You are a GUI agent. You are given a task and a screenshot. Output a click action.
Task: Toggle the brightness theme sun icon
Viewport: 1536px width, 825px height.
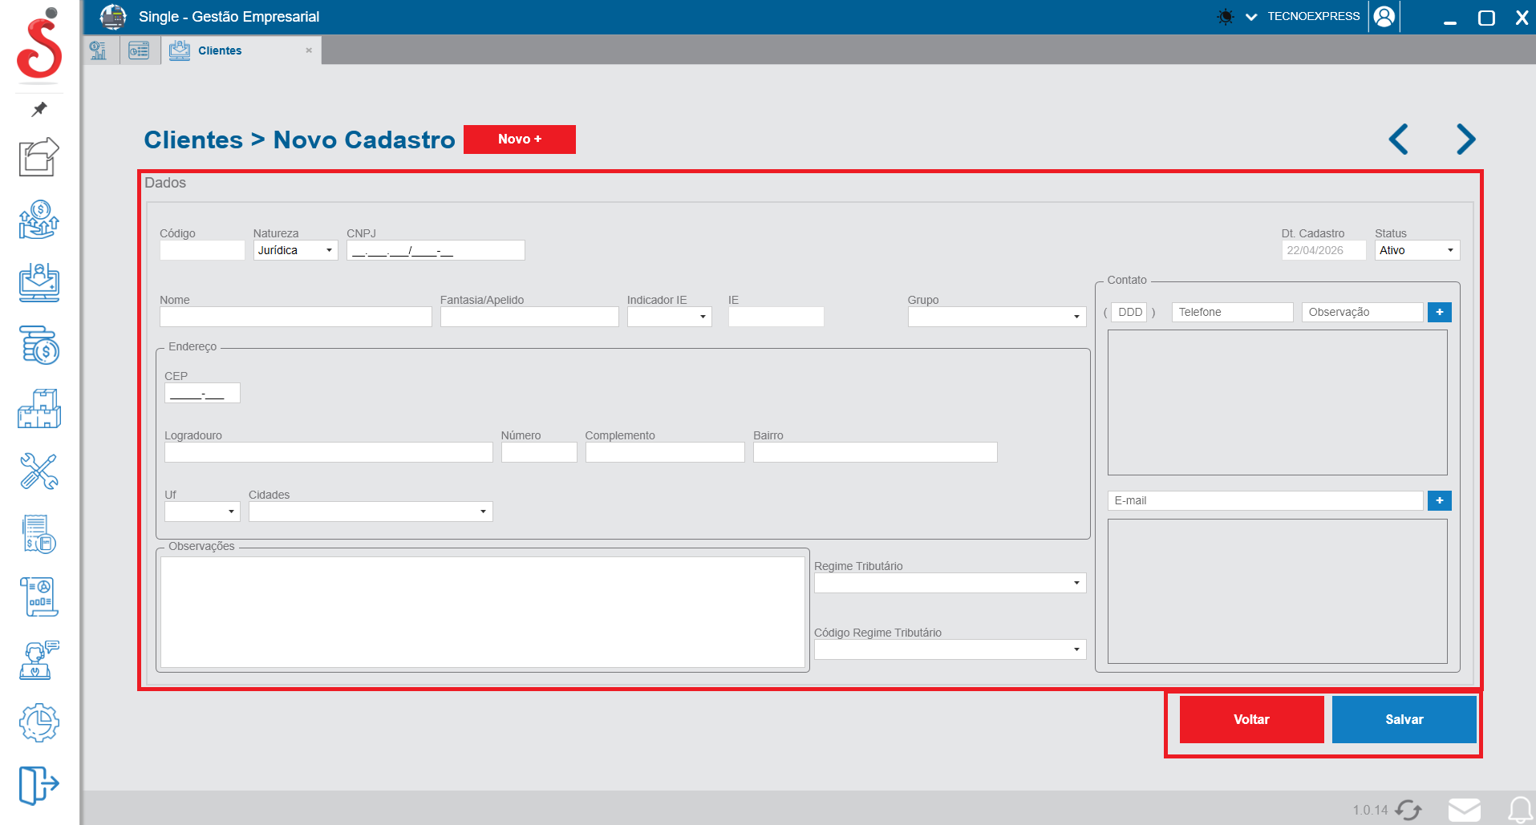1226,17
